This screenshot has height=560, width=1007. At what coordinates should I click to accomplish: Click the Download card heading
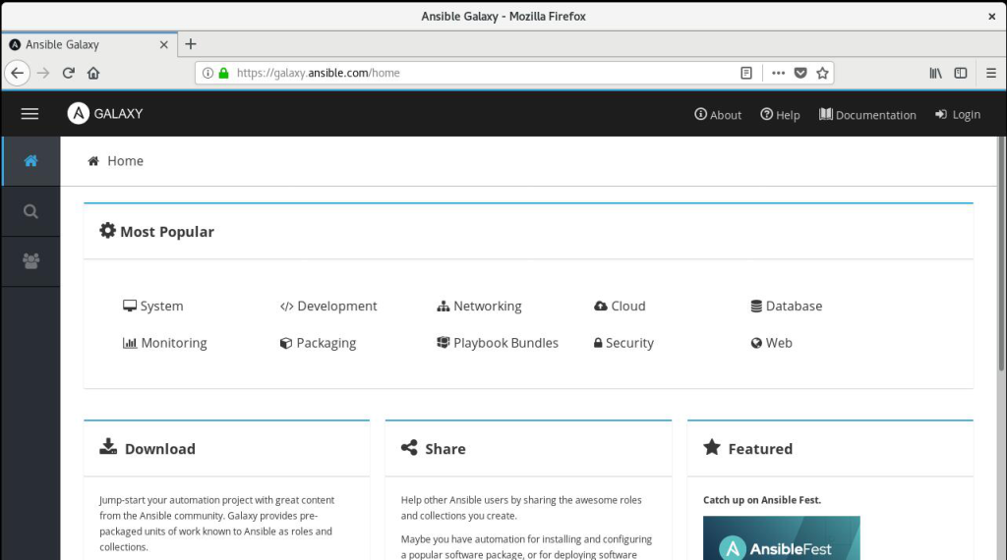148,448
